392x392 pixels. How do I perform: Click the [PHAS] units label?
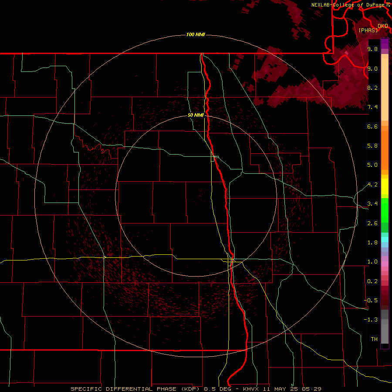(x=368, y=30)
